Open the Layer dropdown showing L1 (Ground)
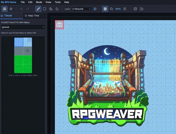 pos(81,9)
